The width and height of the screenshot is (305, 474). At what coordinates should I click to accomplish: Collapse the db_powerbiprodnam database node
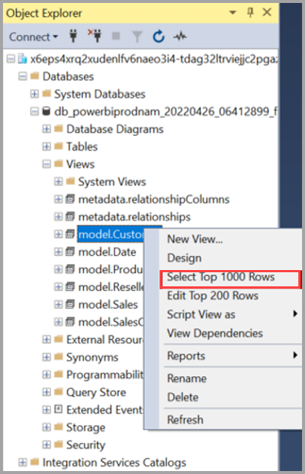34,111
